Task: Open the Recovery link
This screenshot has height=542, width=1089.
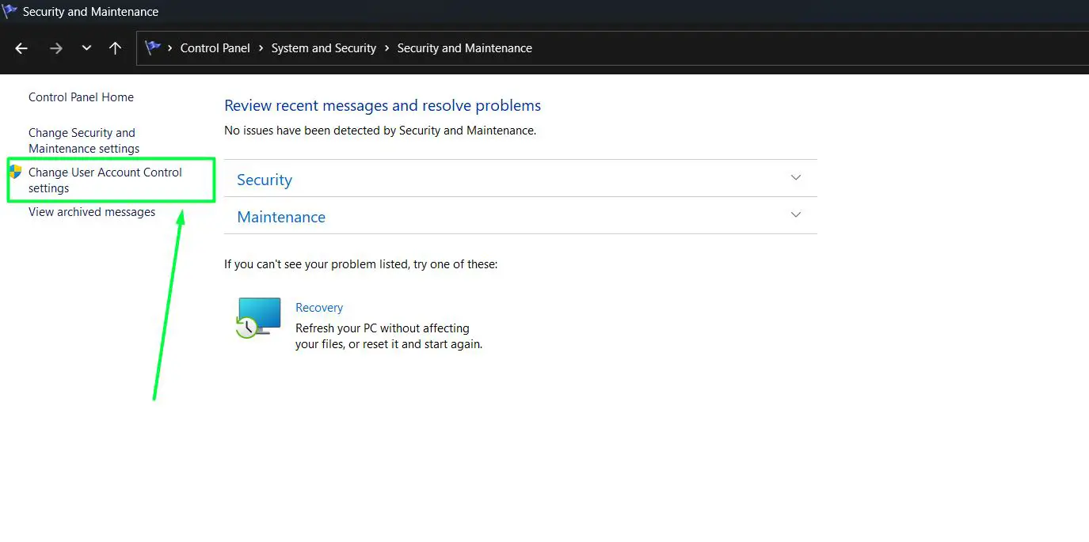Action: click(319, 307)
